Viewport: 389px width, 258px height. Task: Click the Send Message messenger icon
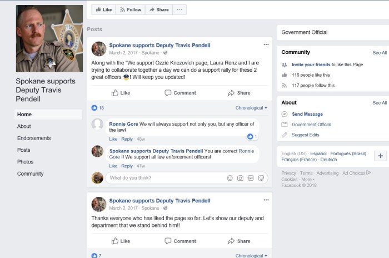pos(285,114)
